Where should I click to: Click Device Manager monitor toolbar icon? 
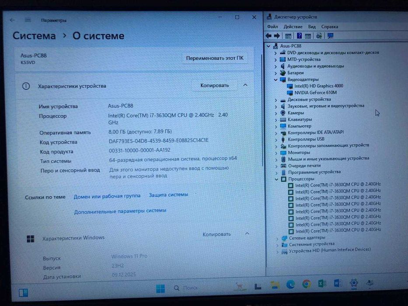tap(331, 36)
